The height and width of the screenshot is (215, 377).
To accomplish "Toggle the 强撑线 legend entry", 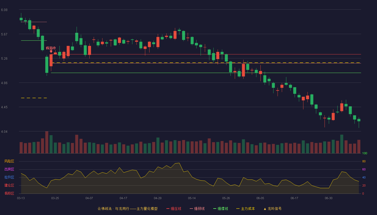I will coord(221,209).
